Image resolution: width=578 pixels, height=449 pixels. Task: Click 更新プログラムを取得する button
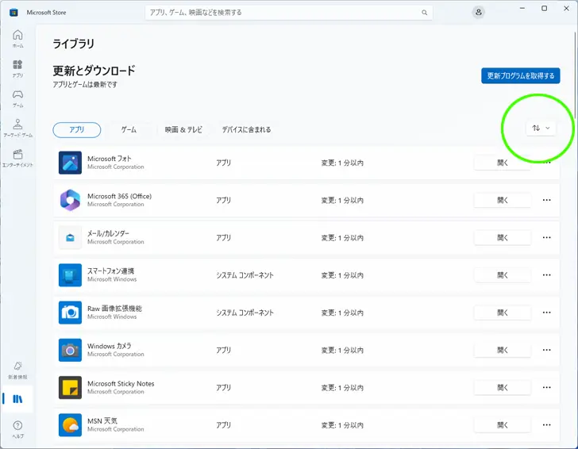pos(521,75)
